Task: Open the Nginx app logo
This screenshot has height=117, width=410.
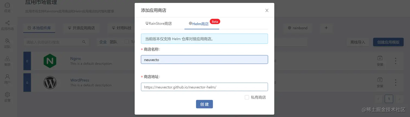Action: point(50,61)
